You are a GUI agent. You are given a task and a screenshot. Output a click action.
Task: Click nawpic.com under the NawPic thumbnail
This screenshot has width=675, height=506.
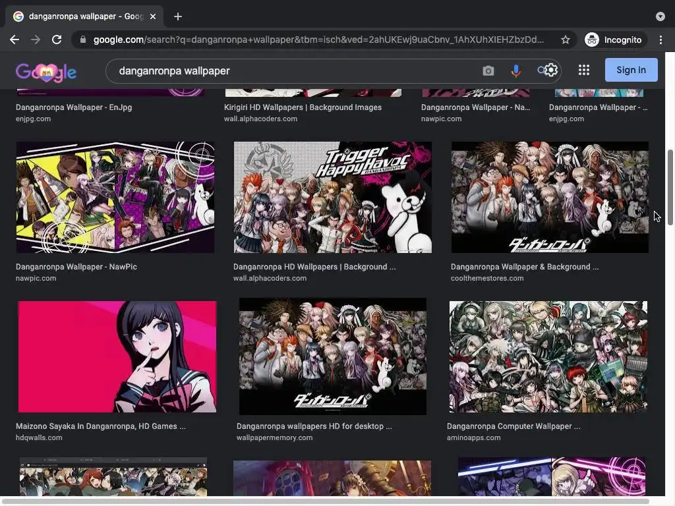[36, 279]
